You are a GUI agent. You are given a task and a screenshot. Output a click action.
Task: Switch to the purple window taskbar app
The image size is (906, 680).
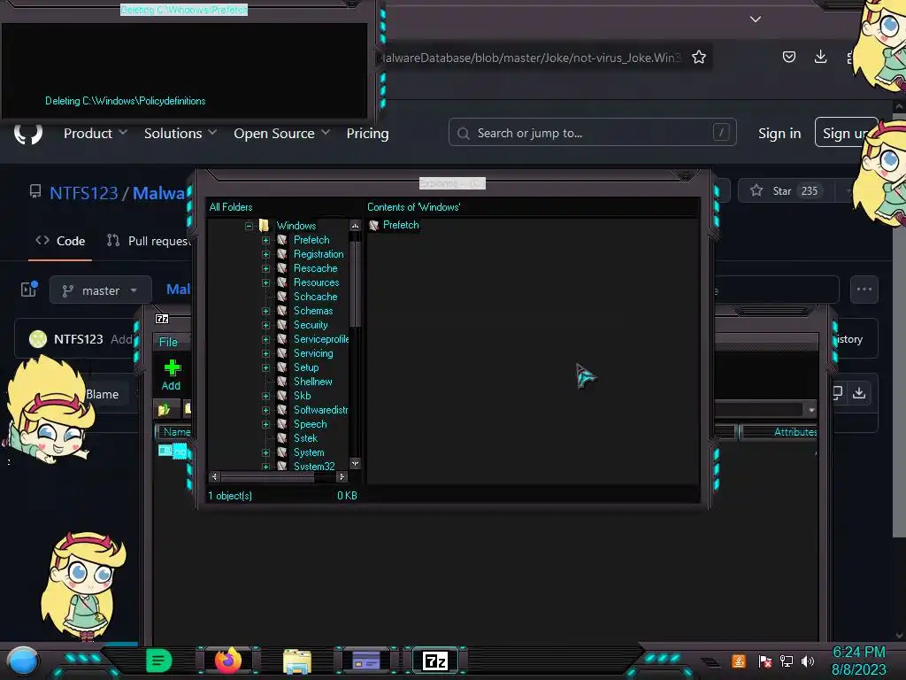[365, 661]
